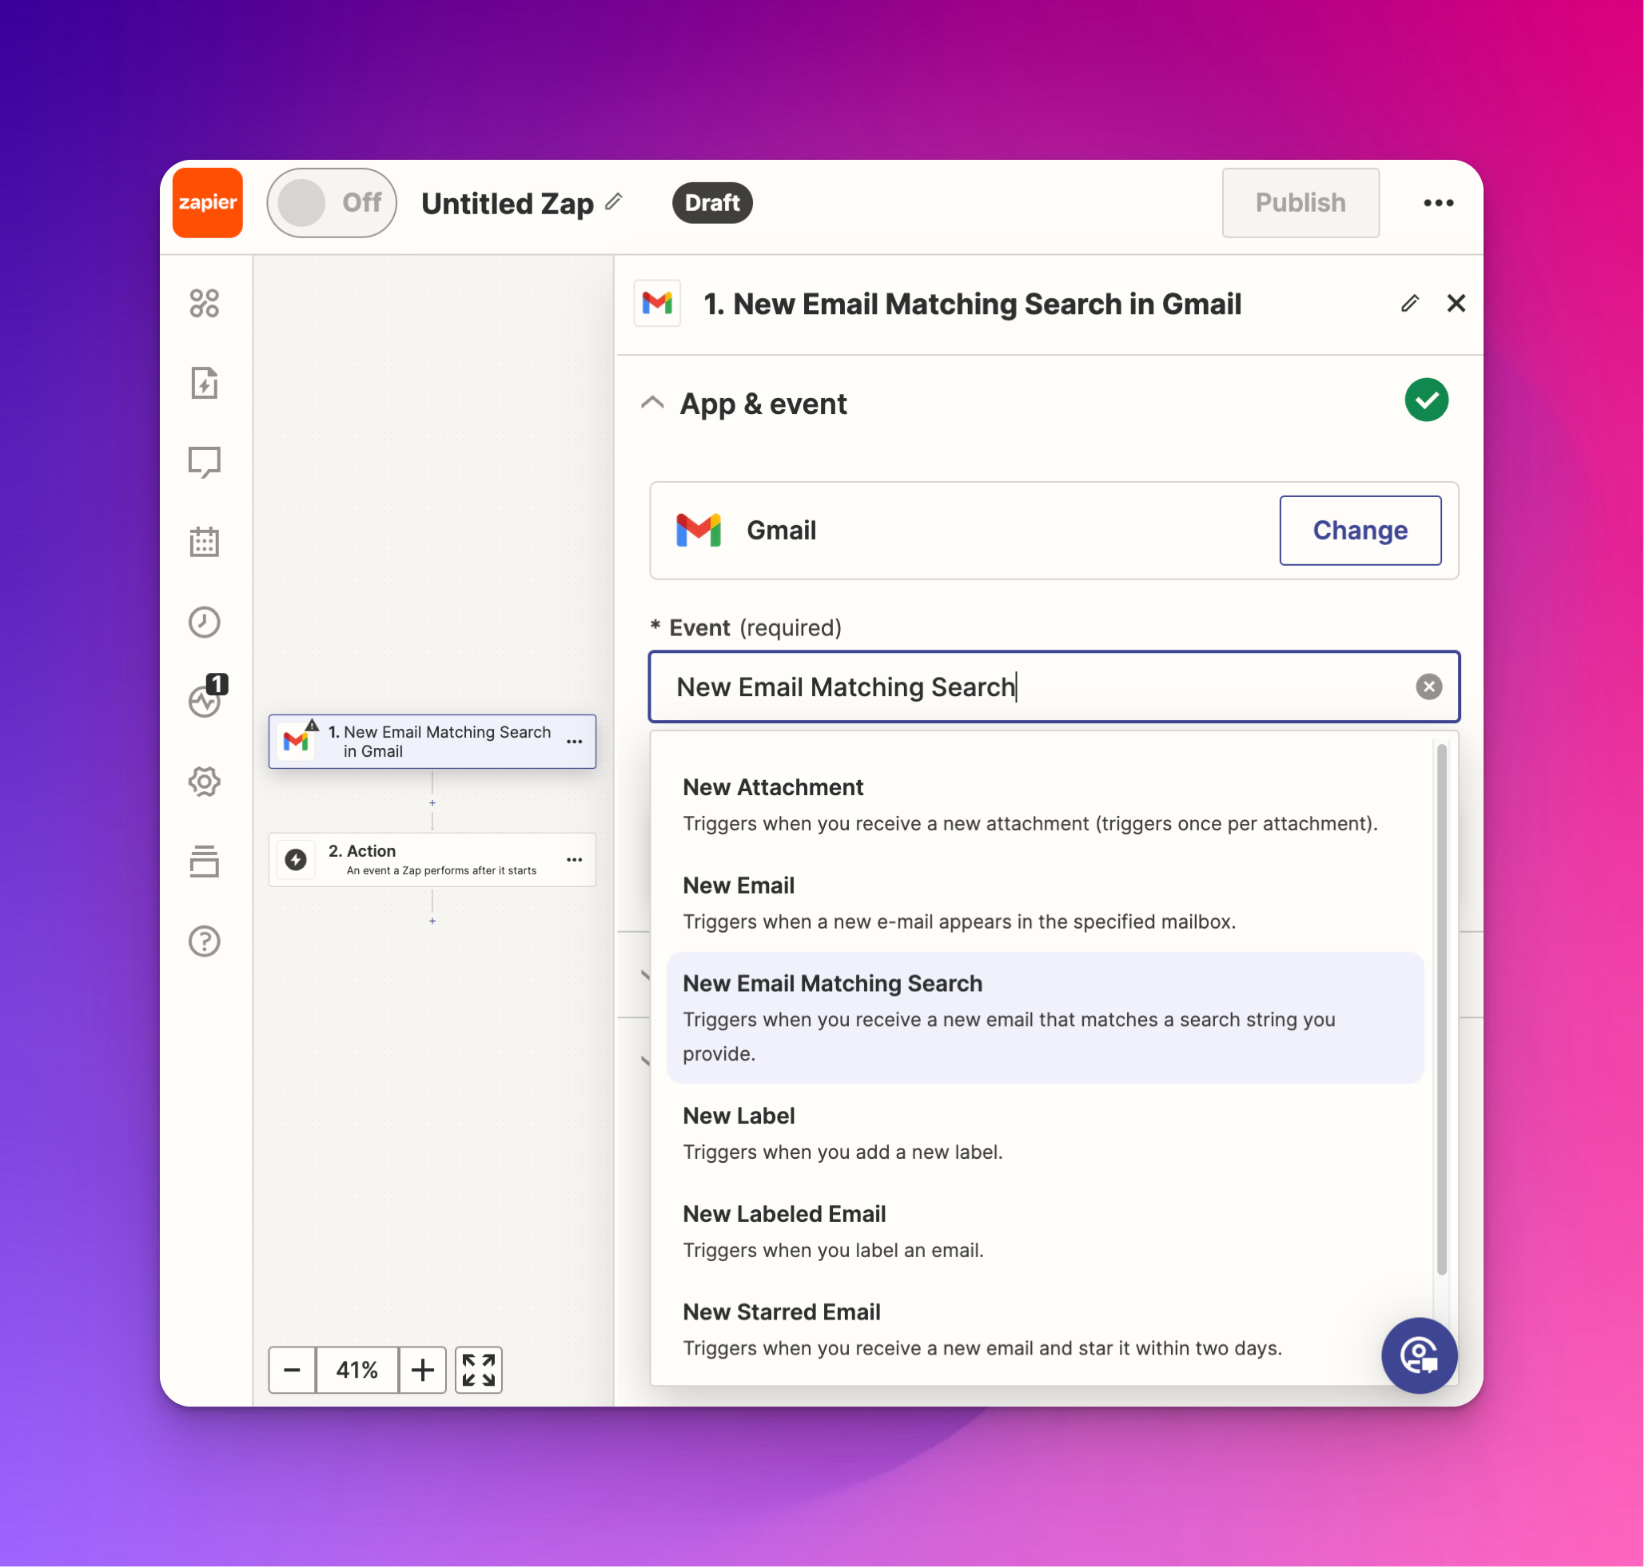Click the Zapier logo home icon

(207, 202)
